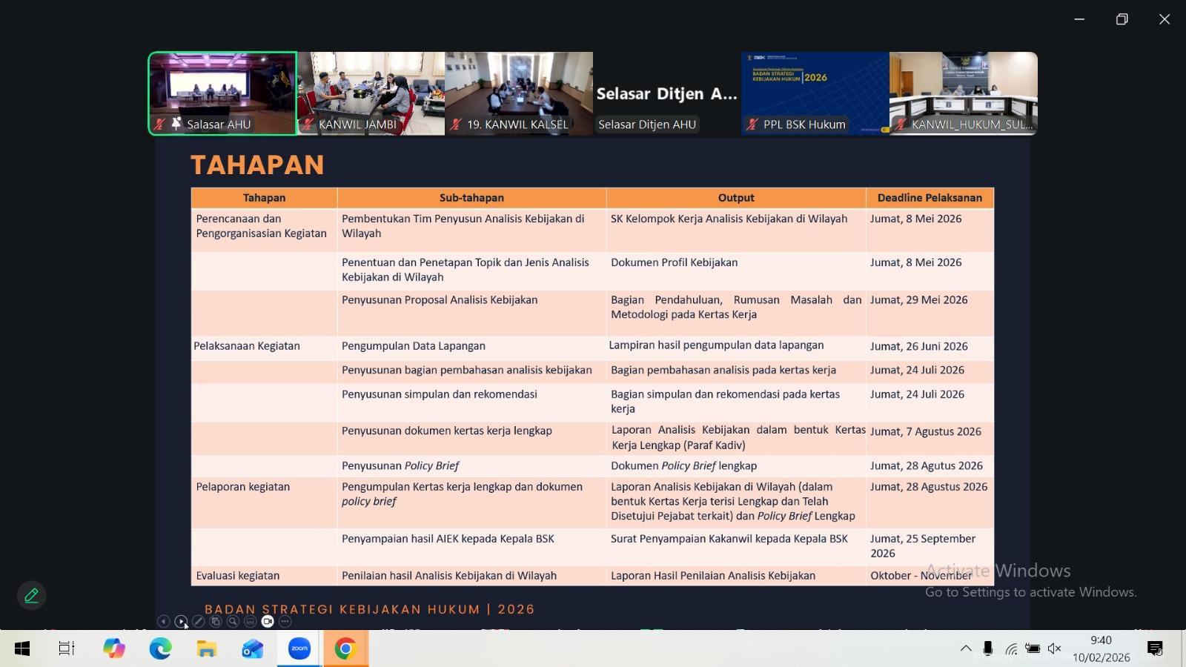The image size is (1186, 667).
Task: Expand hidden system tray icons
Action: pyautogui.click(x=966, y=648)
